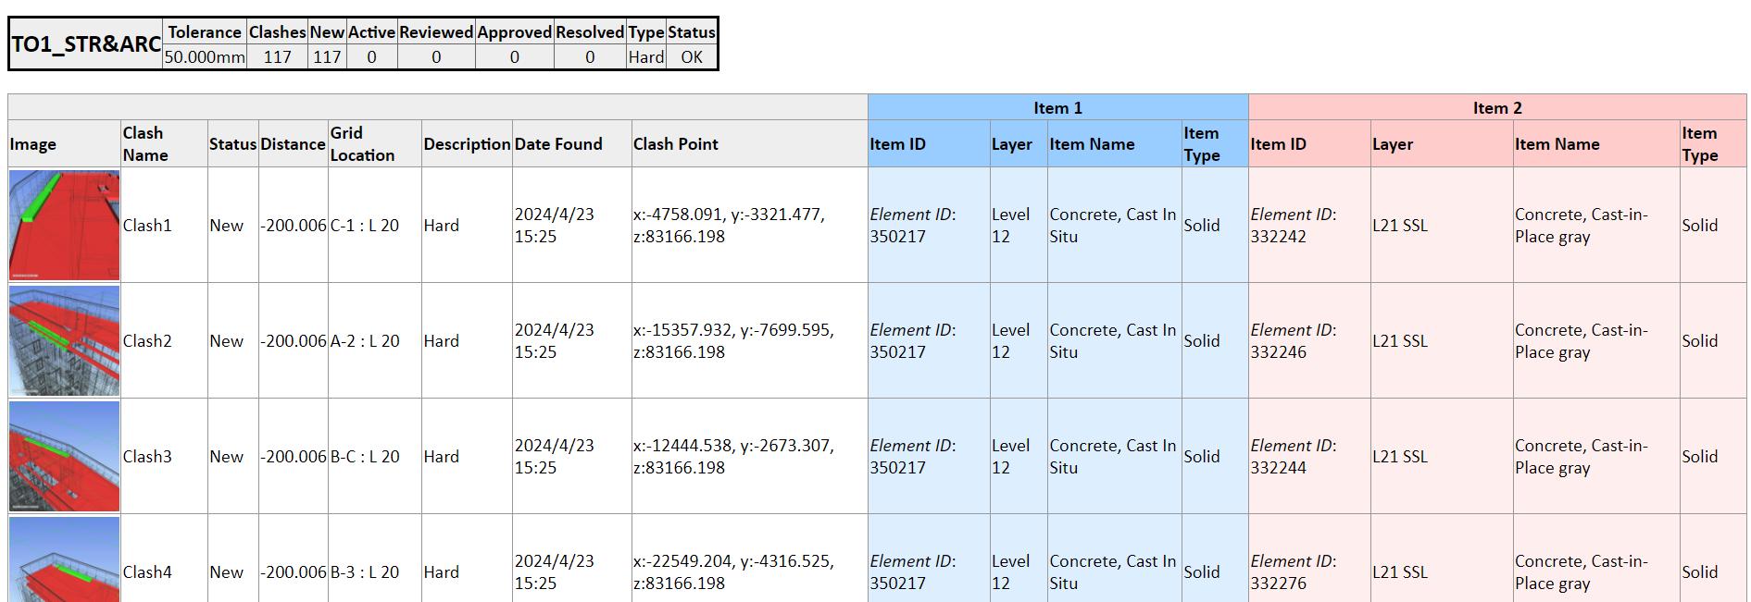Click the TO1_STR&ARC test title
Screen dimensions: 1751x602
pos(86,44)
